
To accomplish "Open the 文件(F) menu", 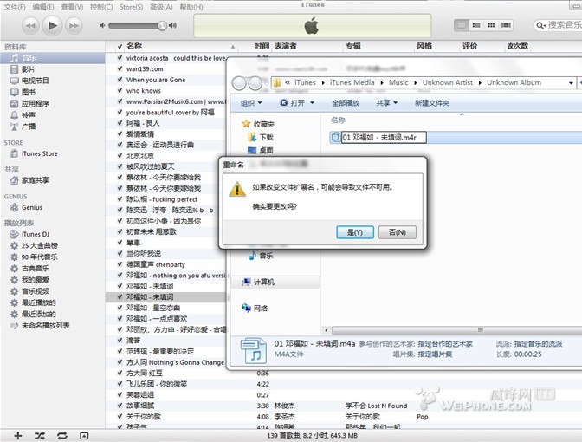I will coord(15,7).
